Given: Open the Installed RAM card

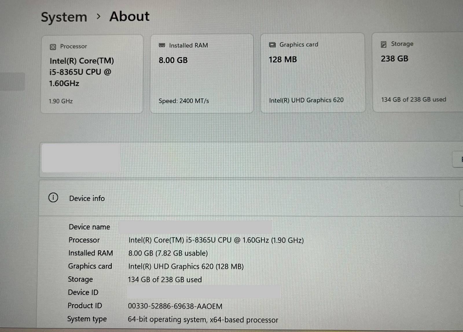Looking at the screenshot, I should [202, 74].
